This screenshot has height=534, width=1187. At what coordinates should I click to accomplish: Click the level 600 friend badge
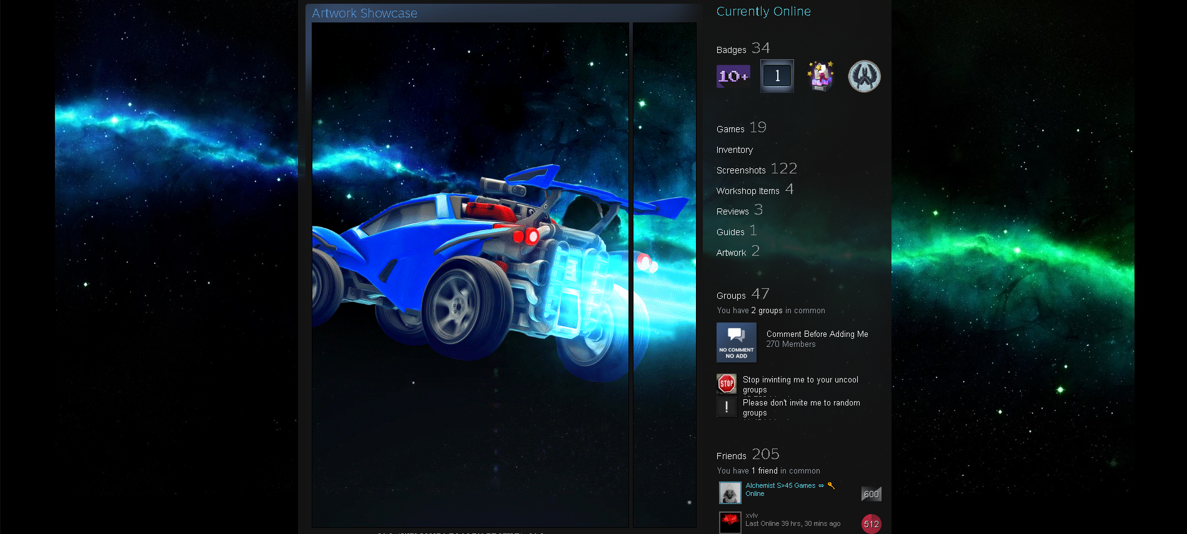coord(872,494)
